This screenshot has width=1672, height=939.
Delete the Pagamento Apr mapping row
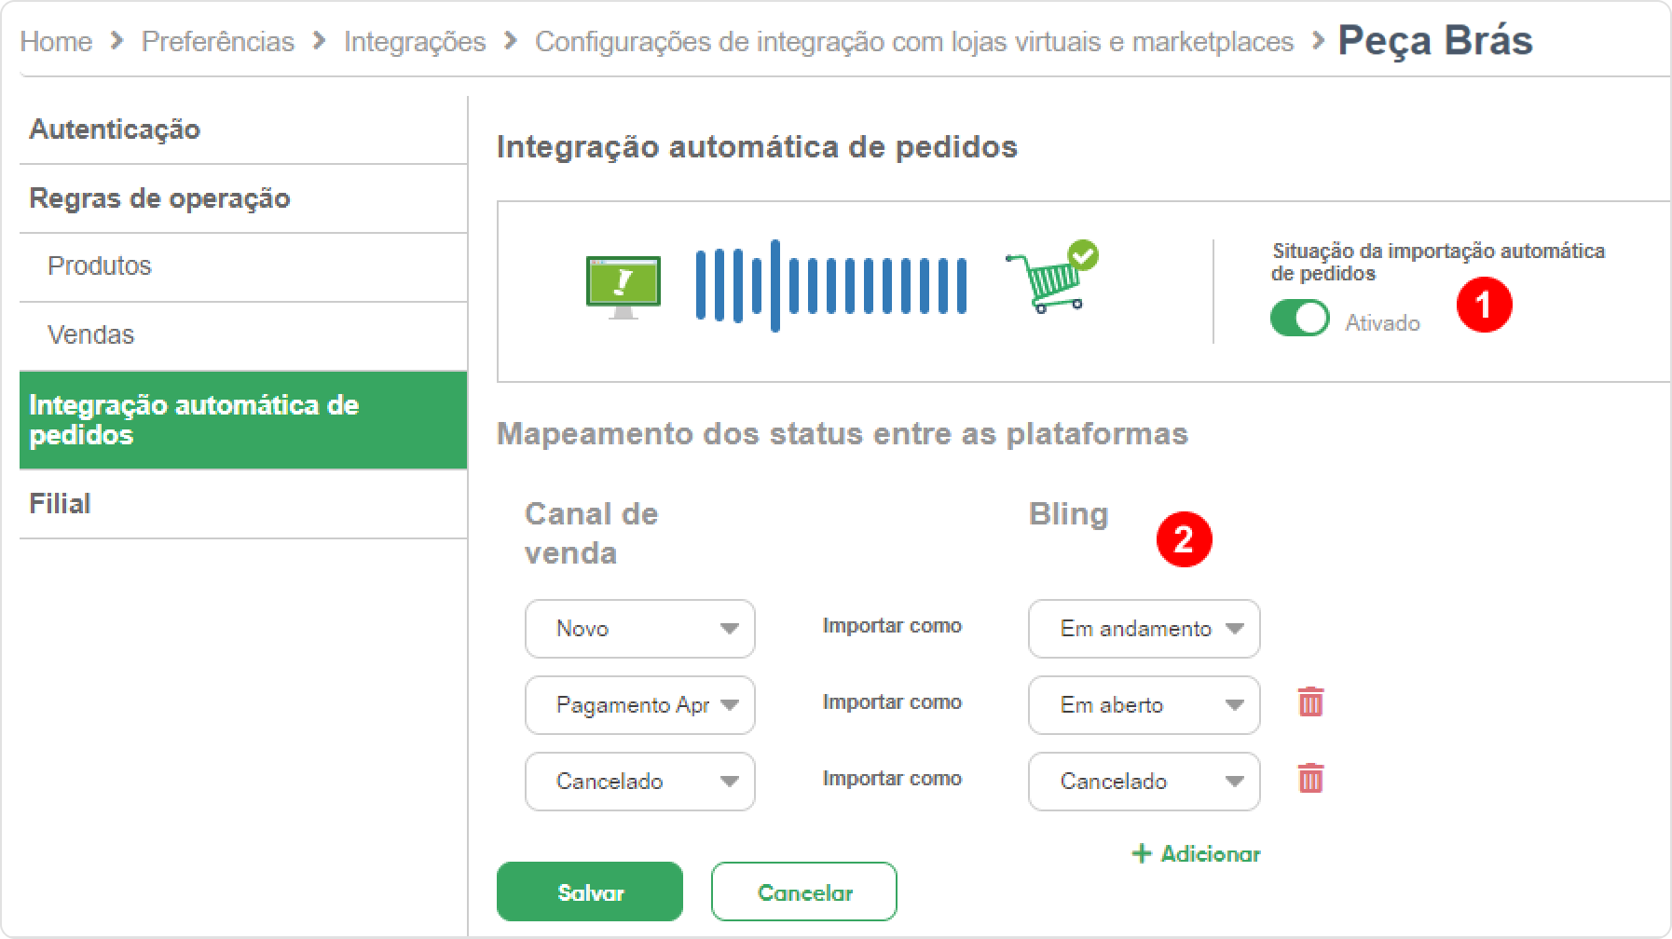pyautogui.click(x=1310, y=701)
